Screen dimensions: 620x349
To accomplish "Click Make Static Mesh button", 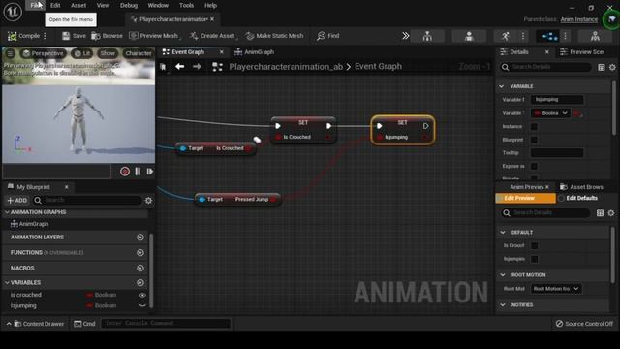I will pyautogui.click(x=275, y=36).
